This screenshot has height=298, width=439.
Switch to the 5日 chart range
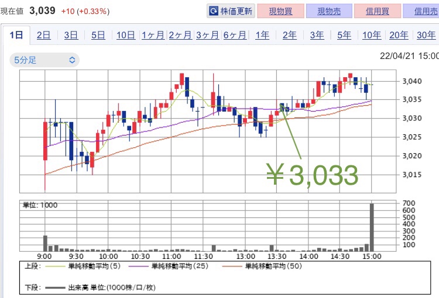pyautogui.click(x=98, y=35)
